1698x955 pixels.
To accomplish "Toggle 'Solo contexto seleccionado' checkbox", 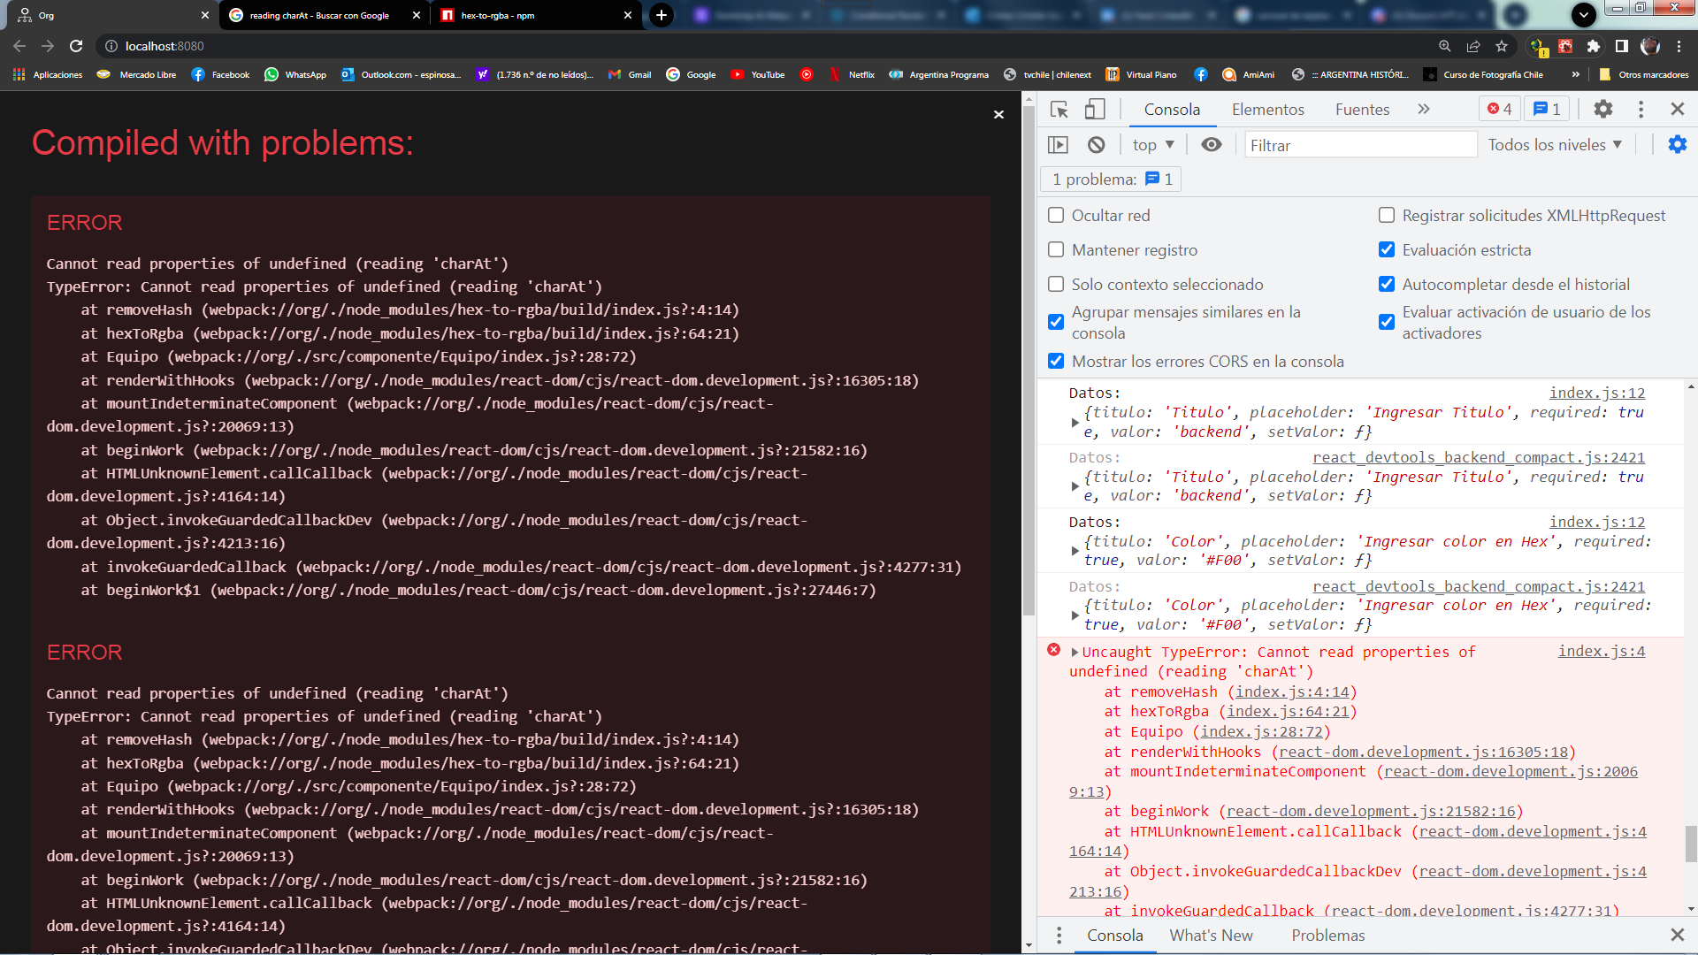I will click(x=1055, y=283).
